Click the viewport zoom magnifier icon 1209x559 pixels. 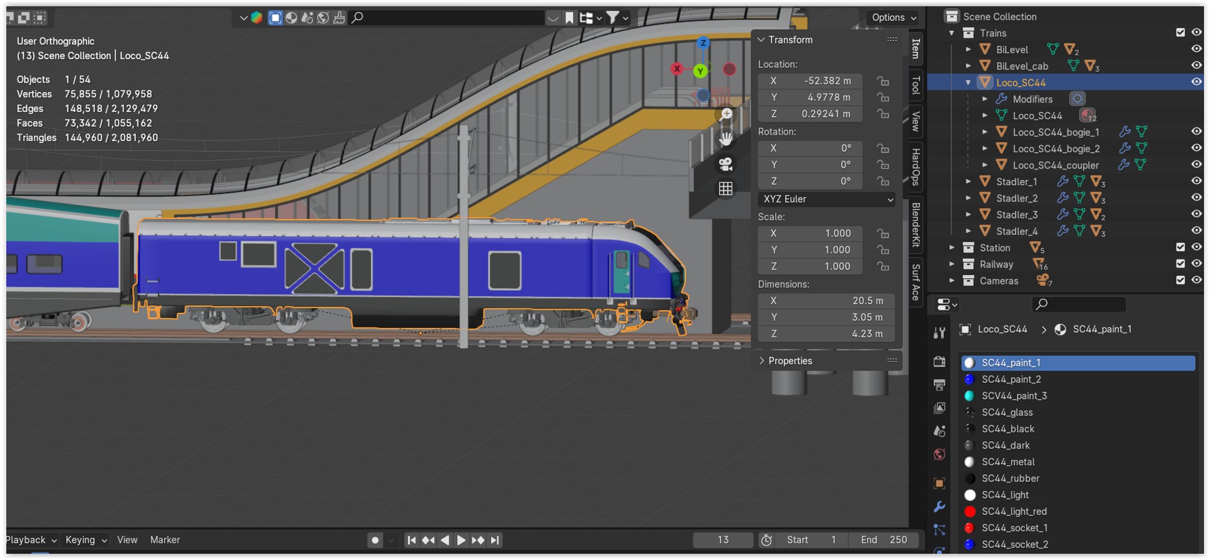point(725,114)
